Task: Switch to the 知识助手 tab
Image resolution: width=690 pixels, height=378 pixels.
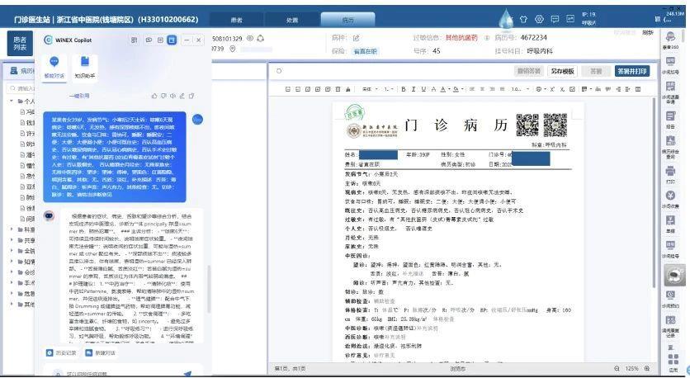Action: 85,67
